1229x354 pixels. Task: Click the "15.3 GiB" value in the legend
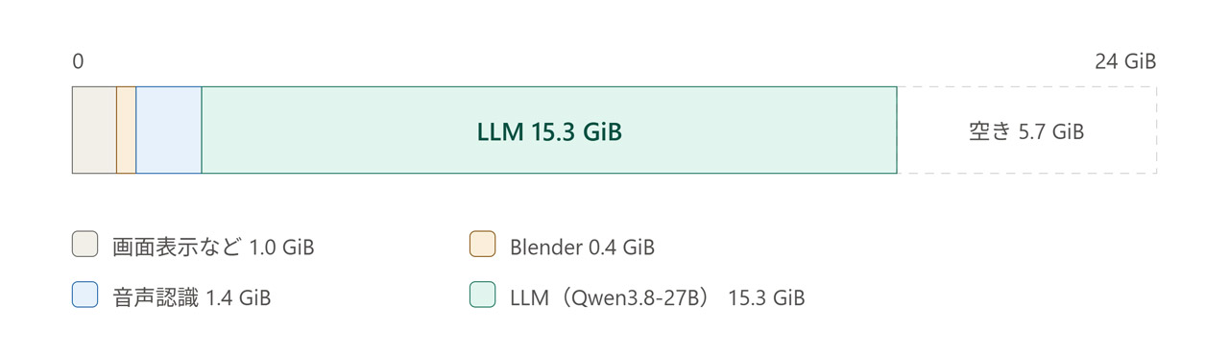766,297
